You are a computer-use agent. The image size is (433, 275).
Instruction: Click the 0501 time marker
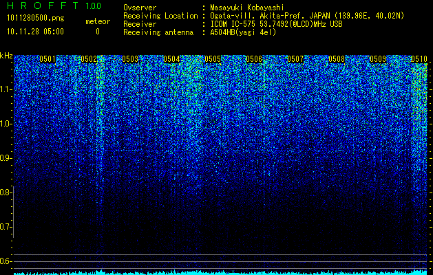(47, 59)
